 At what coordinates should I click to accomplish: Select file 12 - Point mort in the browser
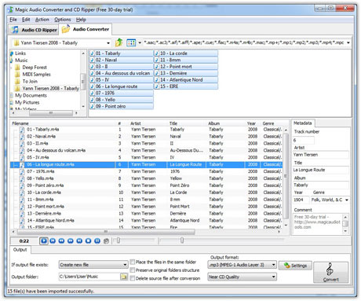point(186,67)
